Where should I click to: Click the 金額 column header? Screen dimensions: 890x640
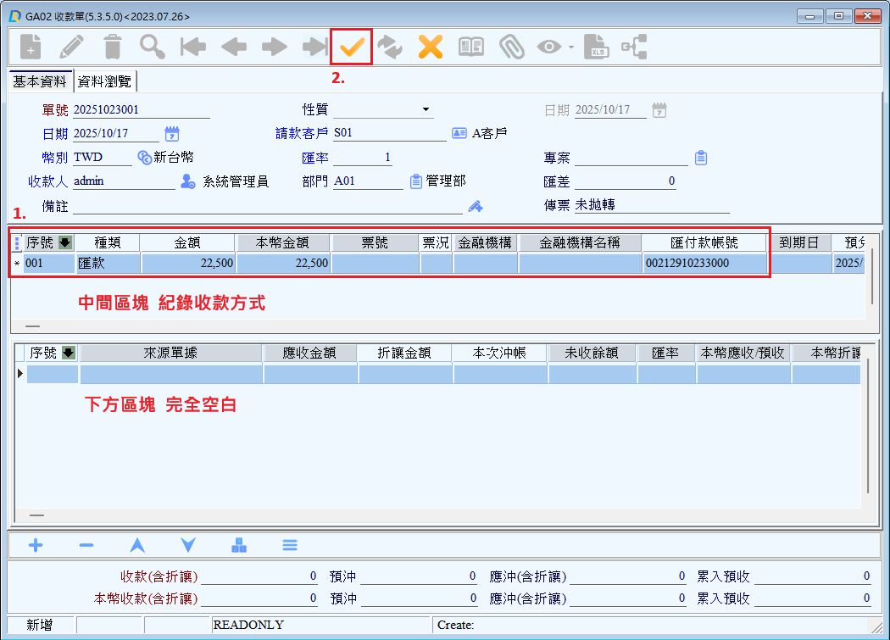[x=187, y=243]
